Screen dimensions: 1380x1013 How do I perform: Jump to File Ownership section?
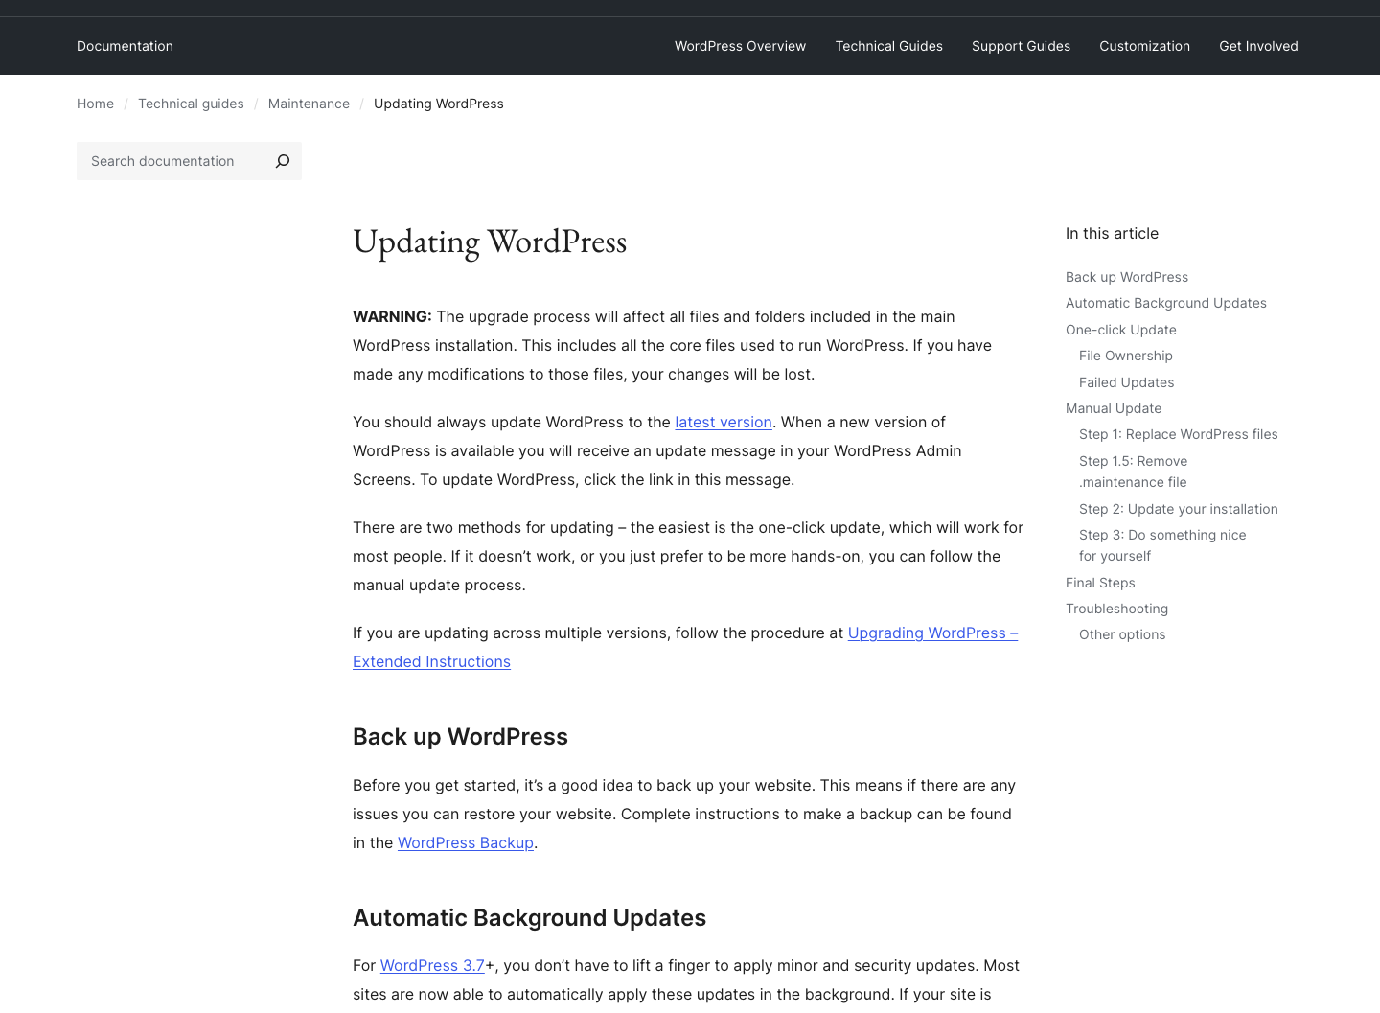(x=1126, y=356)
